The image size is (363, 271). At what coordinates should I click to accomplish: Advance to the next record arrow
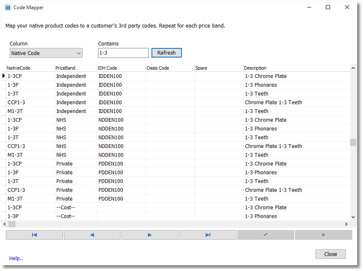coord(150,235)
